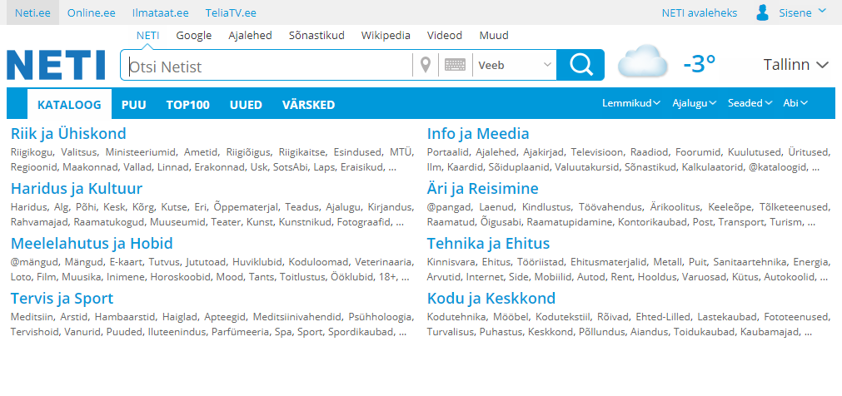The width and height of the screenshot is (842, 396).
Task: Open Meelelahutus ja Hobid category
Action: 92,244
